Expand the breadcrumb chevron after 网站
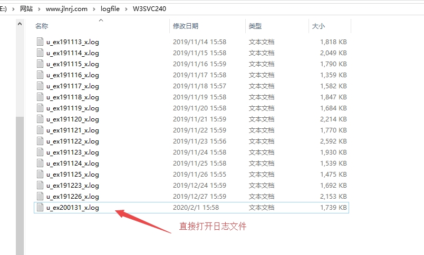The width and height of the screenshot is (424, 255). (40, 8)
